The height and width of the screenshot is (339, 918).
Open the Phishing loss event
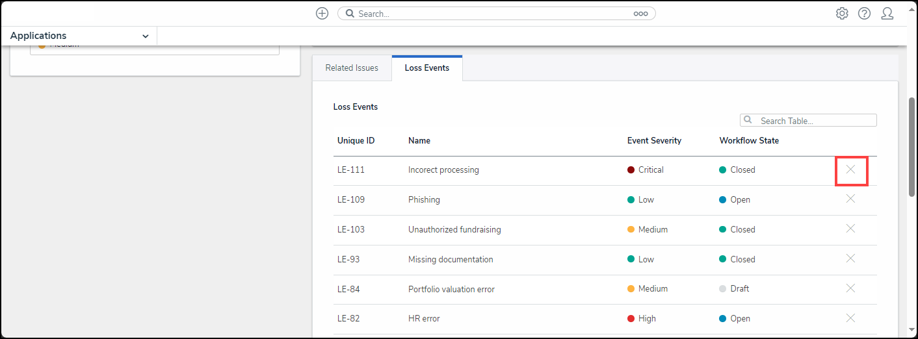pyautogui.click(x=424, y=200)
